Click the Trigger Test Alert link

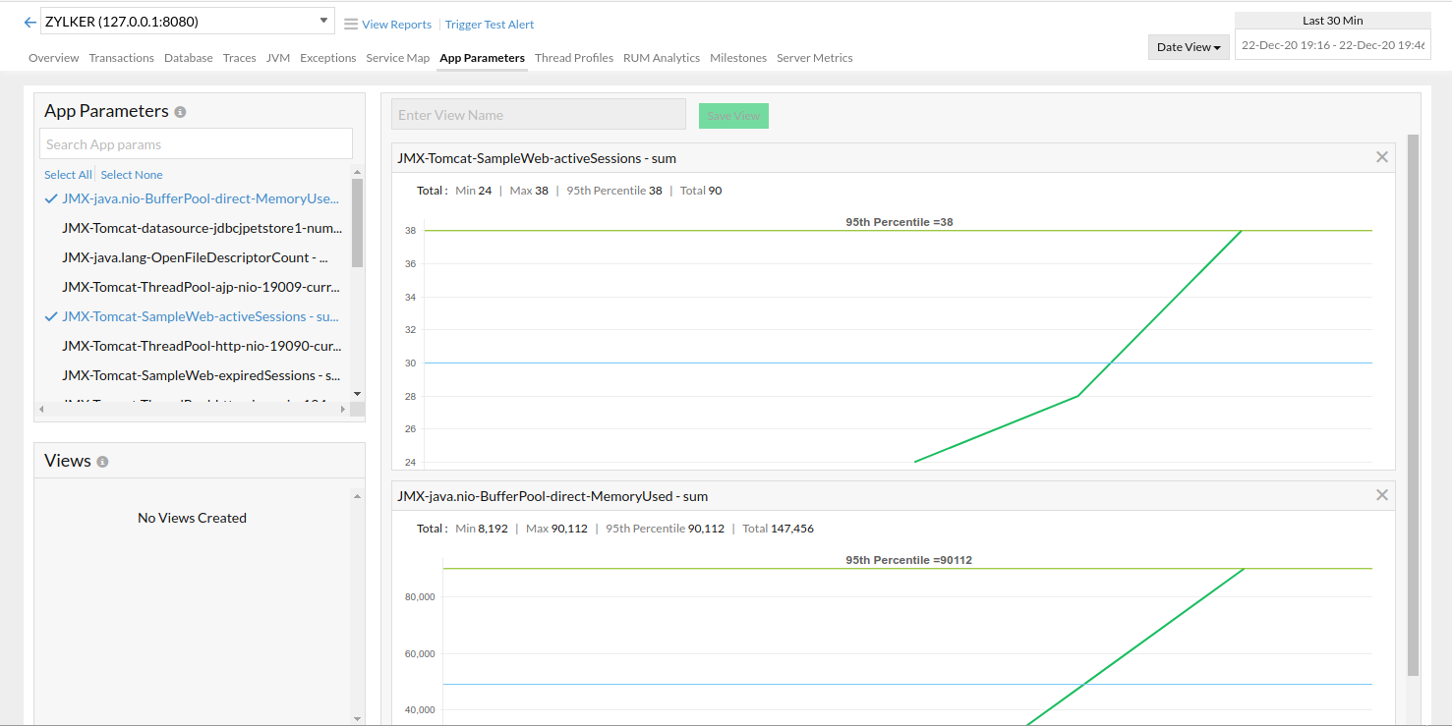pos(489,24)
